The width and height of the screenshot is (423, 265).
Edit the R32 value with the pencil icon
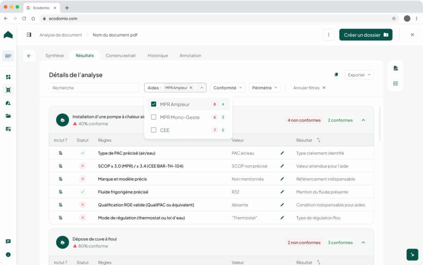(282, 192)
